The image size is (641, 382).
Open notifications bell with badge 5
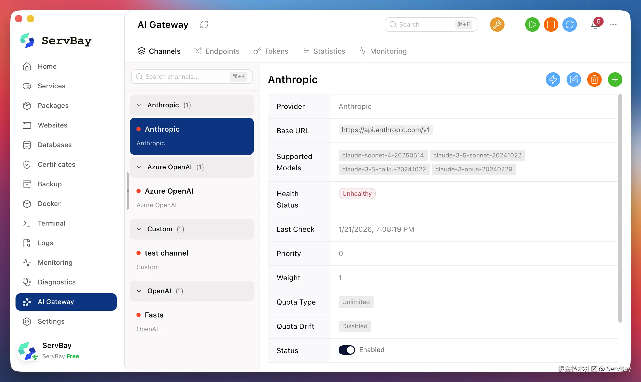point(596,25)
